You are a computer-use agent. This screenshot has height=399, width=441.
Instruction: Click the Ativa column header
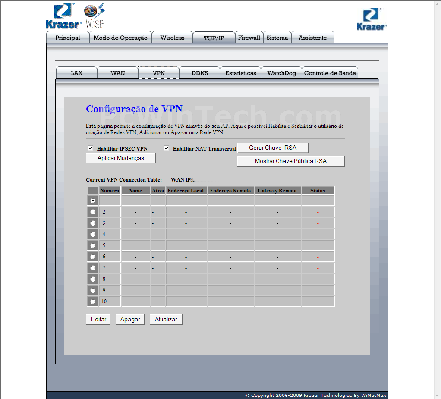click(x=158, y=190)
